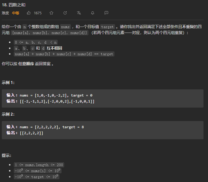The width and height of the screenshot is (208, 182).
Task: Click the heading 示例 2:
Action: pos(8,114)
